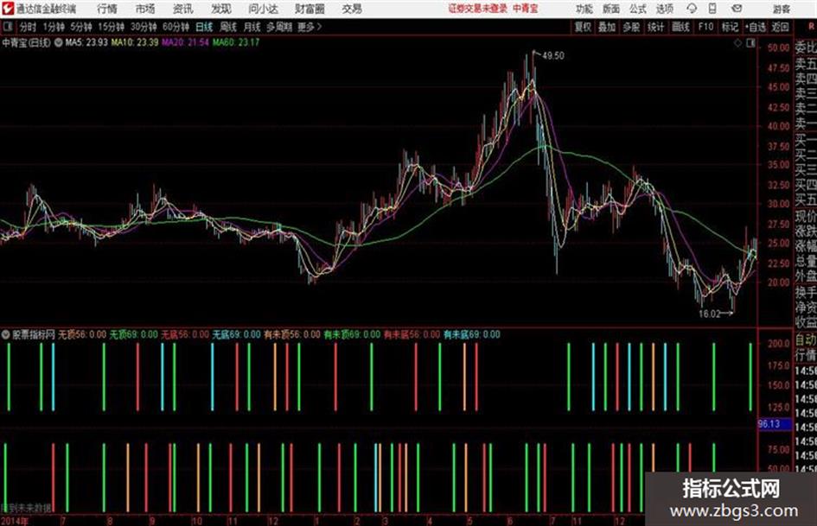Open the 交易 menu
Viewport: 817px width, 526px height.
[352, 9]
